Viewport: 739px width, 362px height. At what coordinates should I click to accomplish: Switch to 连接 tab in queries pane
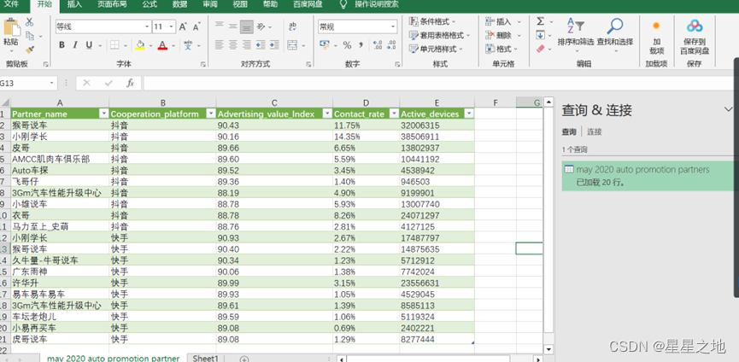595,131
